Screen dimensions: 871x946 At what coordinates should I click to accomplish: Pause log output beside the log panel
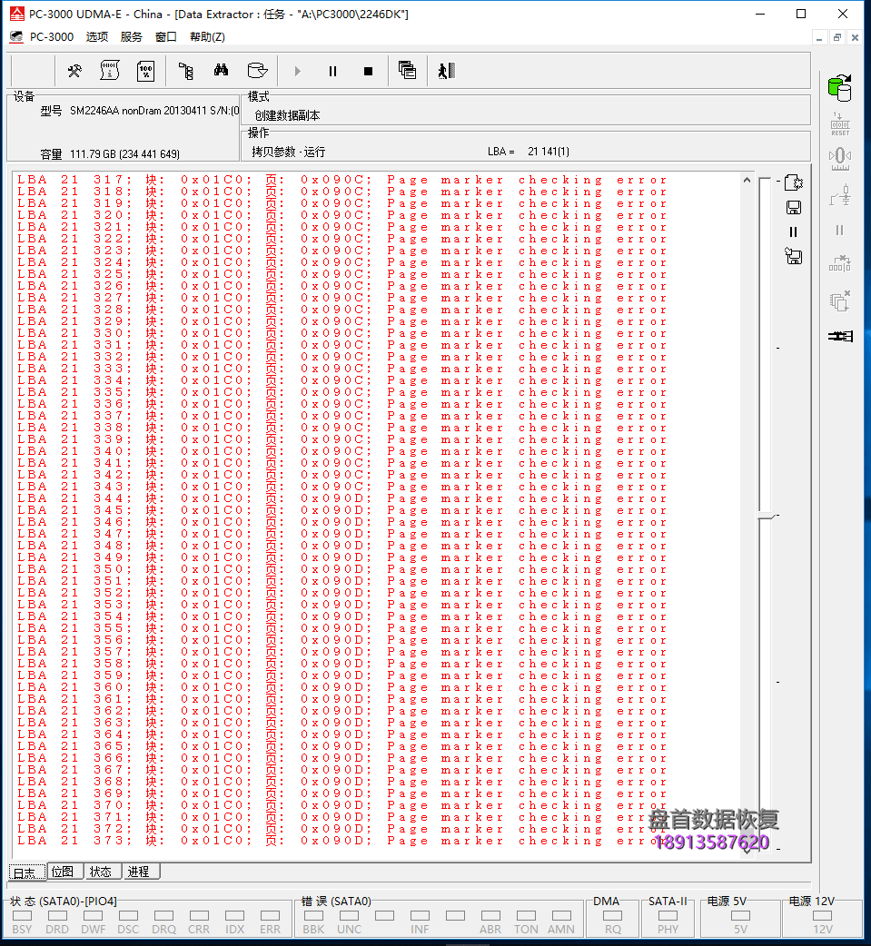tap(793, 232)
